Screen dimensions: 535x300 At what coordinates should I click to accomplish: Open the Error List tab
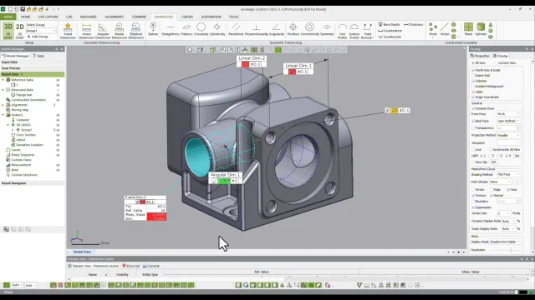(131, 266)
